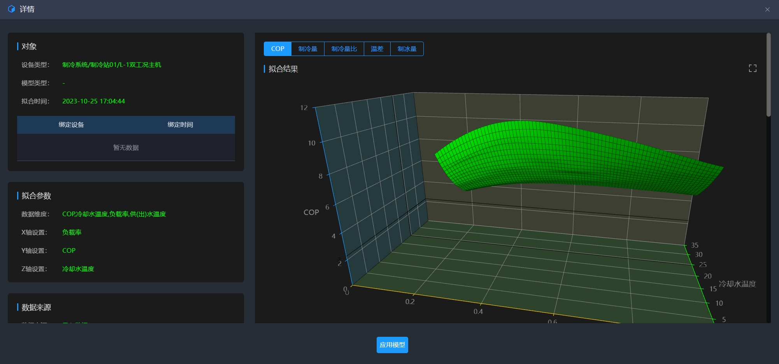
Task: Click the cube logo icon beside 详情
Action: (12, 9)
